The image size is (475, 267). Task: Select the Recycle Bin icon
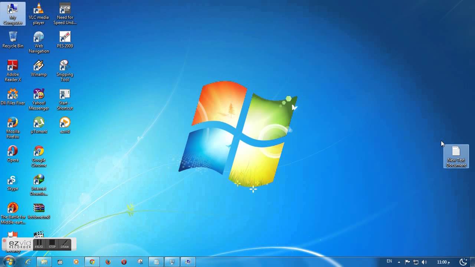coord(13,40)
